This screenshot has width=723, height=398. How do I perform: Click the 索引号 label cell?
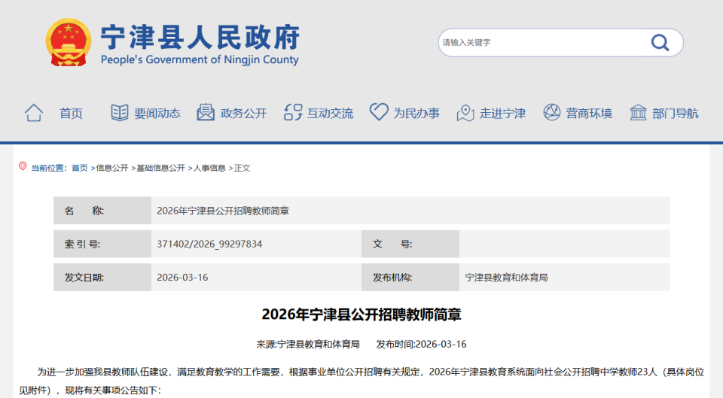[102, 244]
